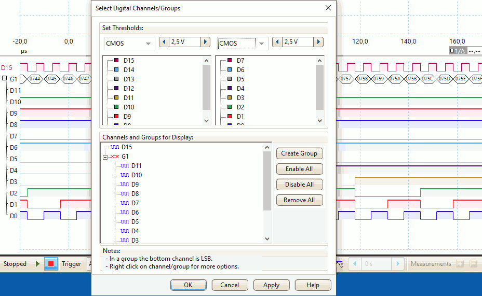
Task: Open the right CMOS threshold dropdown
Action: 262,44
